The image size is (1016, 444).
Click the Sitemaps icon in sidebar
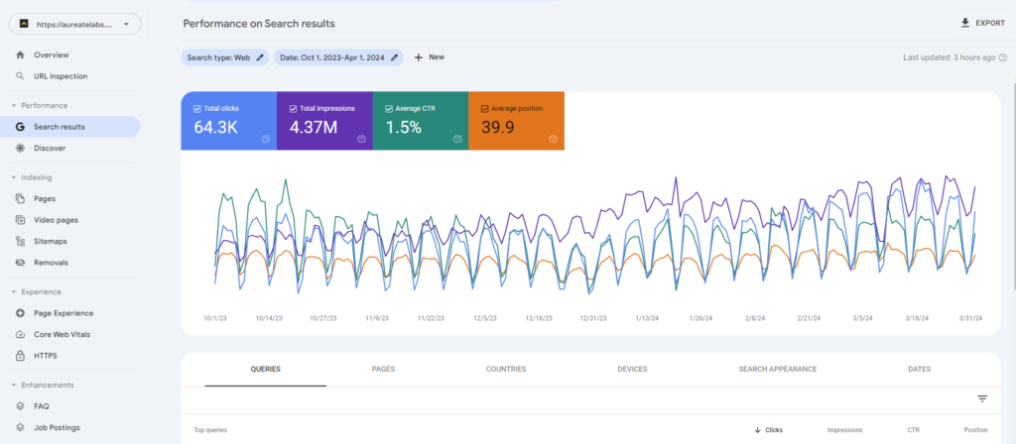click(21, 241)
